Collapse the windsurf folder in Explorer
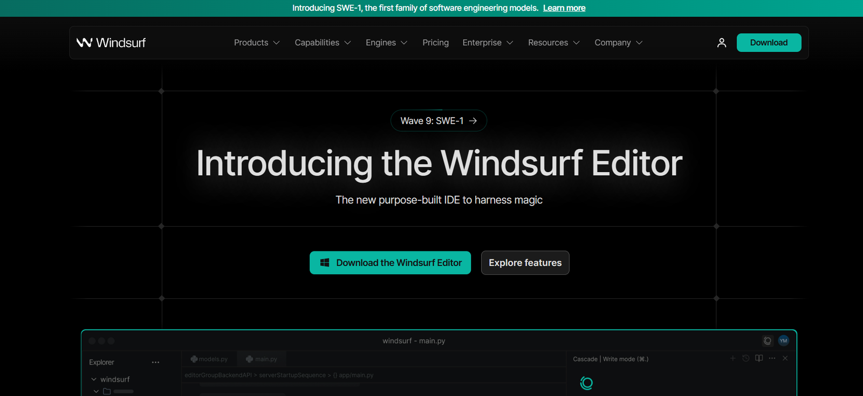The height and width of the screenshot is (396, 863). point(94,379)
